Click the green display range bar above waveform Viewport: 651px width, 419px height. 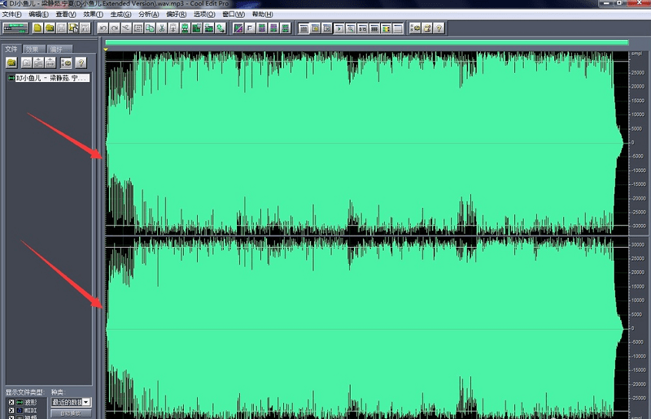tap(366, 42)
